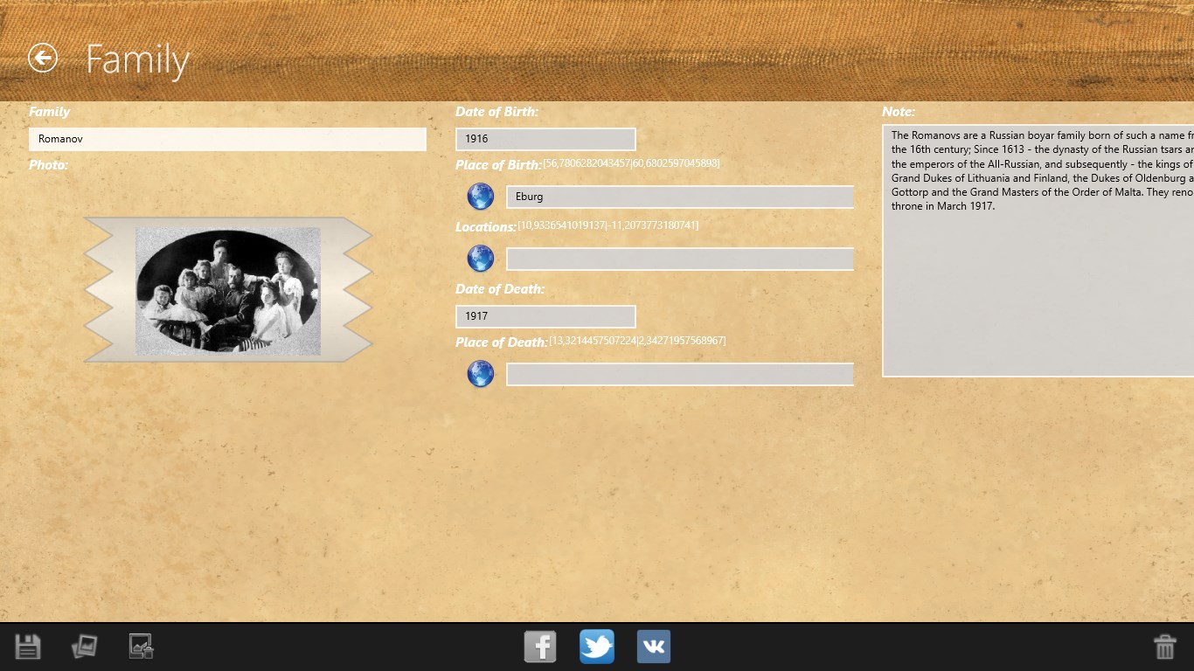Image resolution: width=1194 pixels, height=671 pixels.
Task: Navigate back with the circular arrow
Action: pos(41,59)
